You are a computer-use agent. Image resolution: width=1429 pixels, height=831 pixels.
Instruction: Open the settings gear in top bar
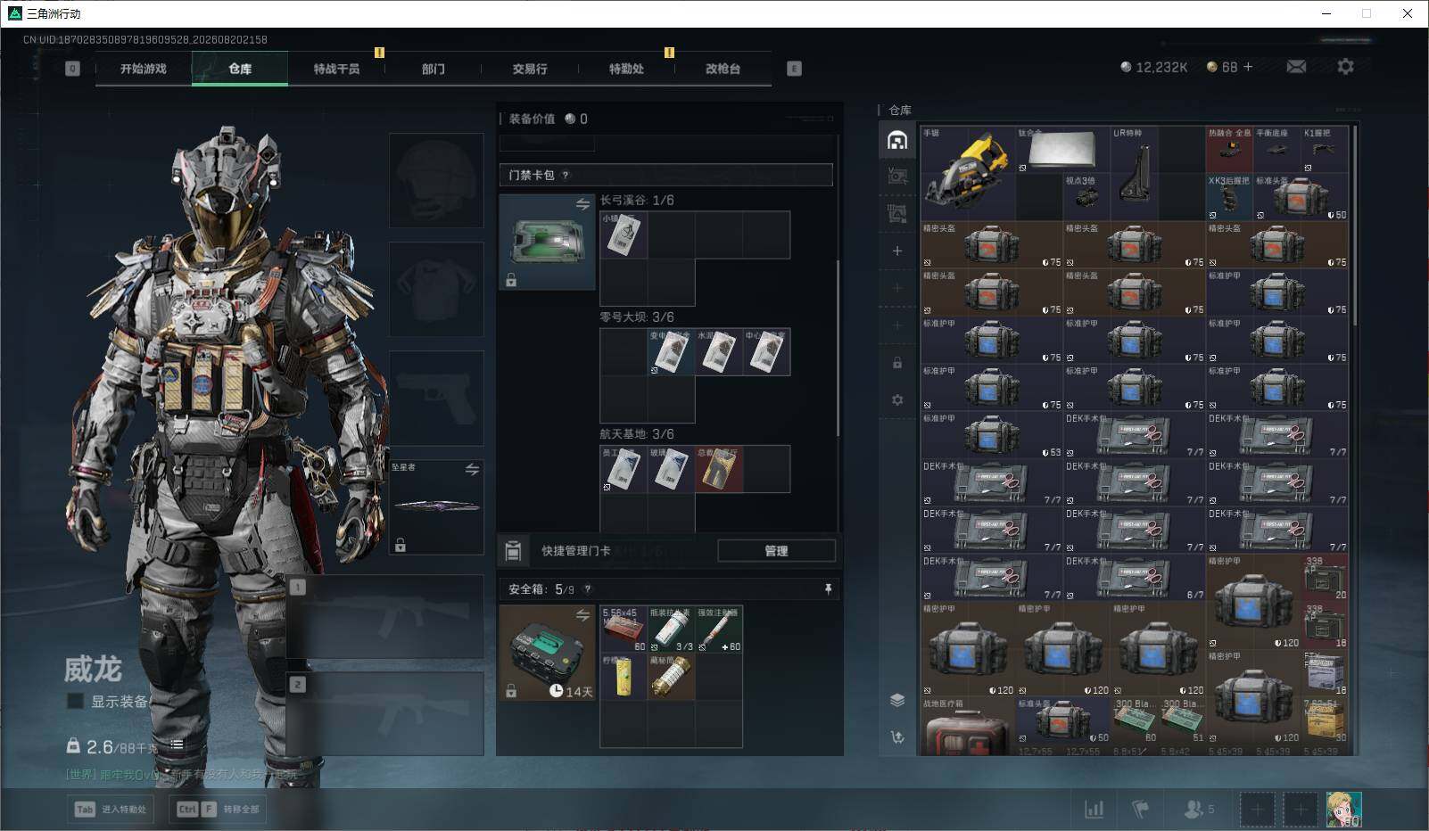click(x=1345, y=67)
